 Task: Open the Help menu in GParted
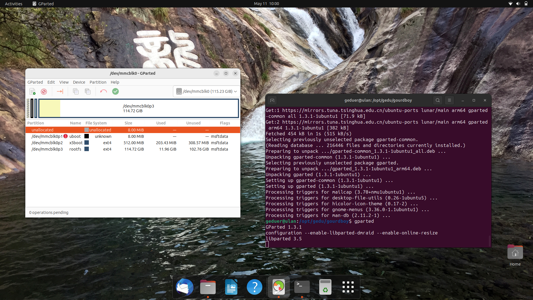(115, 82)
